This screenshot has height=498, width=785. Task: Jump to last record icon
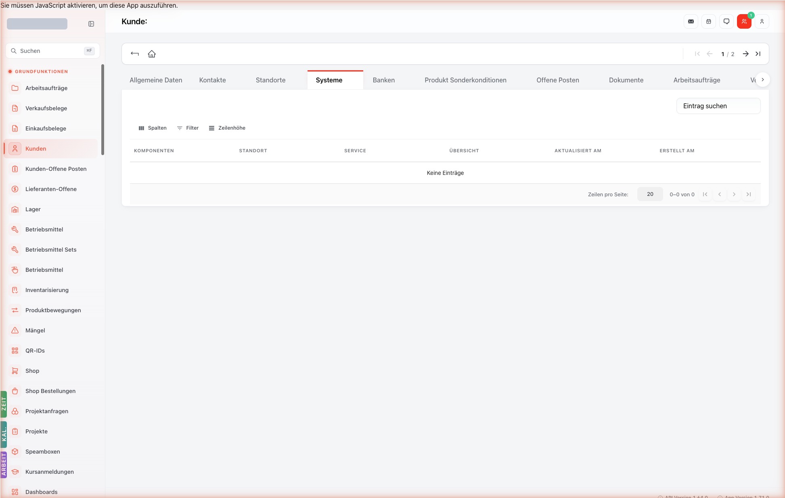[758, 54]
